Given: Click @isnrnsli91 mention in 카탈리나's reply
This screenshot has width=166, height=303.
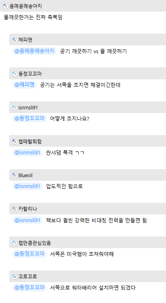Looking at the screenshot, I should coord(28,220).
